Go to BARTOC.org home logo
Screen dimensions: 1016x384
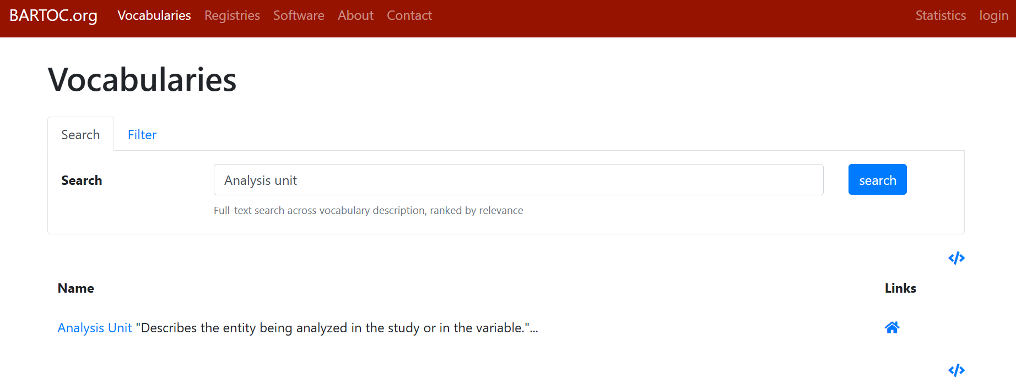[53, 15]
